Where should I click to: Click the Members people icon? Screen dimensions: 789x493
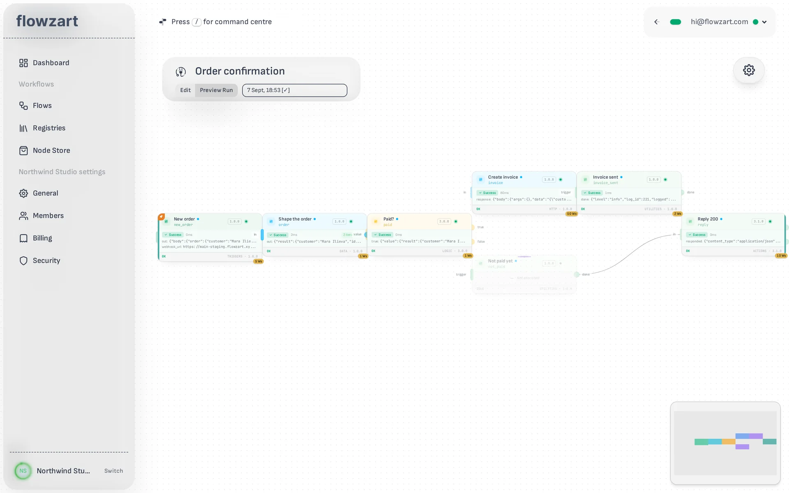[x=23, y=216]
